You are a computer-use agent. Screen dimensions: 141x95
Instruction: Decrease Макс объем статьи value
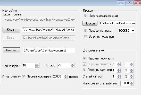pos(131,84)
